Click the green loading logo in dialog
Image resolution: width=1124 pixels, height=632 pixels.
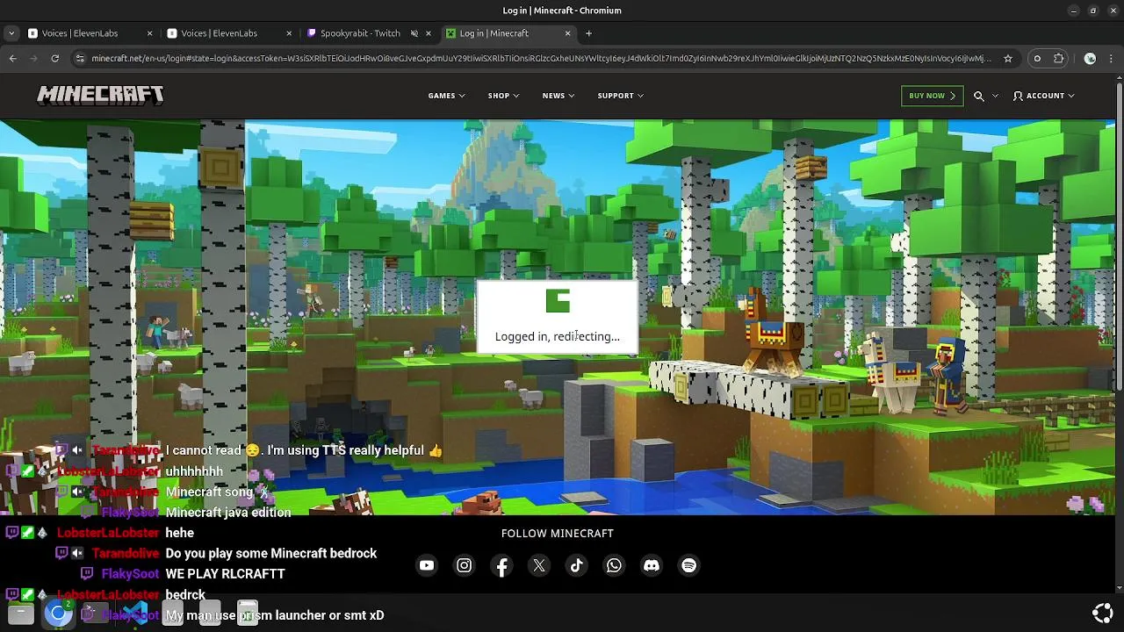[558, 300]
